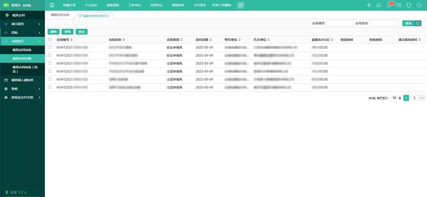Tick the select-all checkbox in table header
This screenshot has height=197, width=427.
pyautogui.click(x=50, y=40)
